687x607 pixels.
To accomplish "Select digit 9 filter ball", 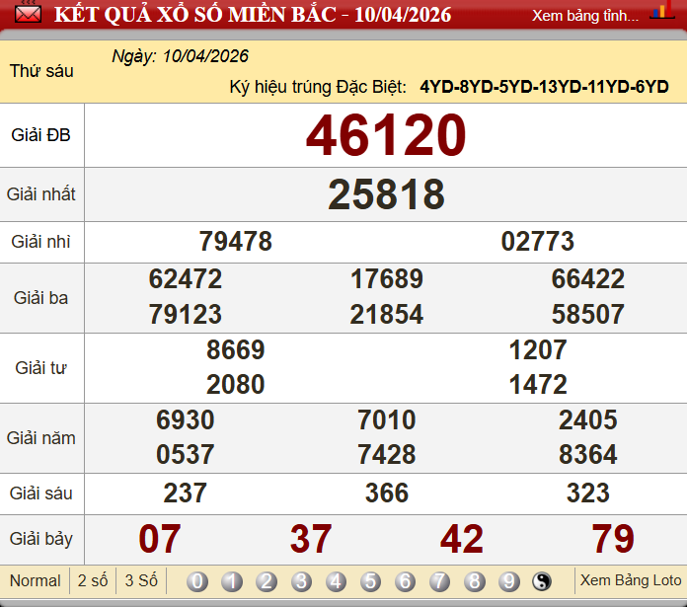I will [509, 581].
